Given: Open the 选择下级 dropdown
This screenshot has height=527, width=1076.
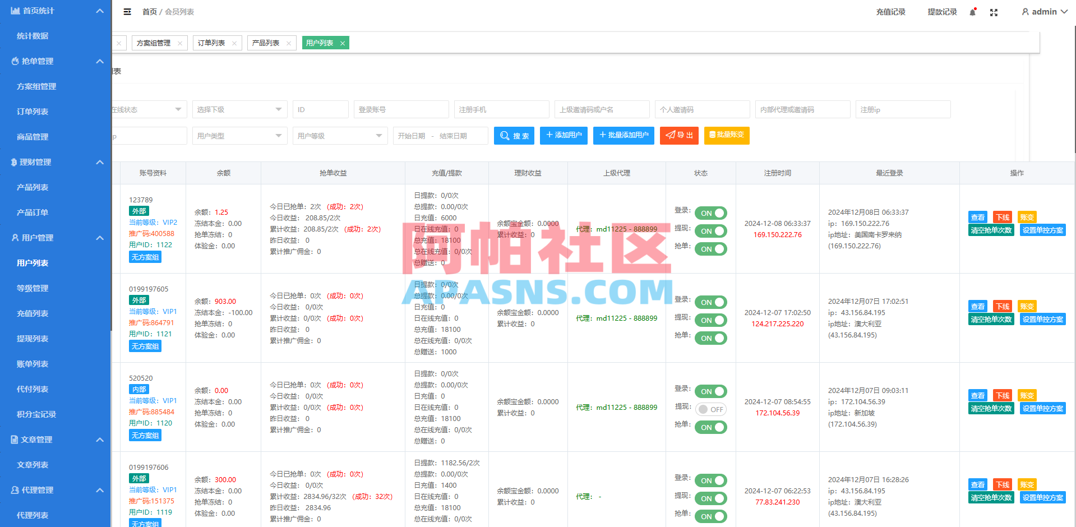Looking at the screenshot, I should pyautogui.click(x=239, y=109).
